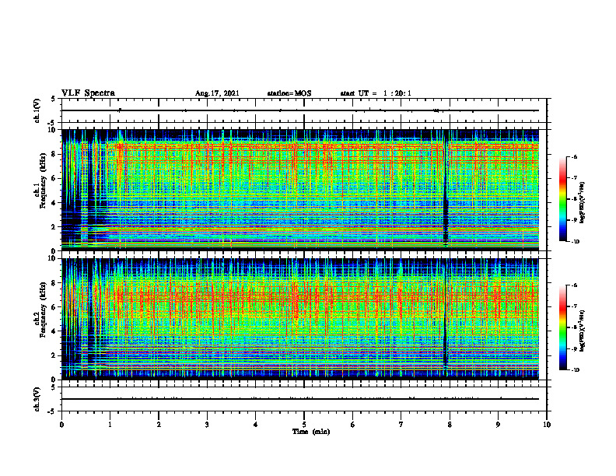Screen dimensions: 616x476
Task: Click the "-5" tick on ch.3(V) axis
Action: pos(52,411)
